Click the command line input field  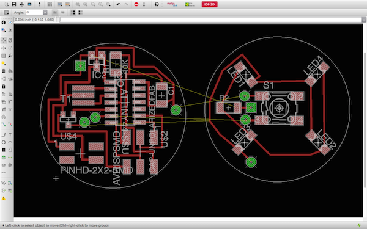tap(210, 20)
